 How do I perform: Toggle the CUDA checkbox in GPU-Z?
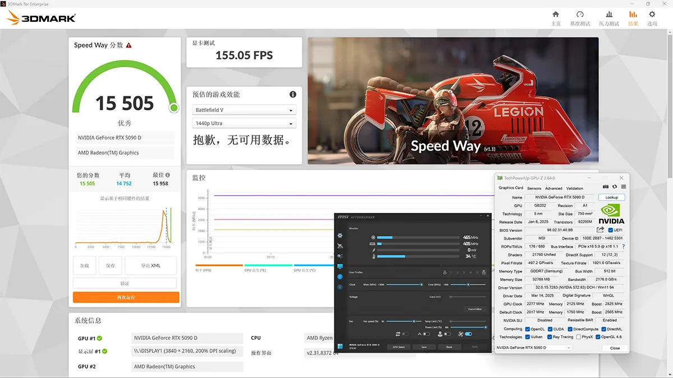(x=551, y=329)
